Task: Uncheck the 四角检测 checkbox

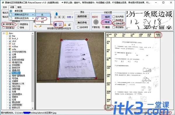Action: (x=114, y=24)
